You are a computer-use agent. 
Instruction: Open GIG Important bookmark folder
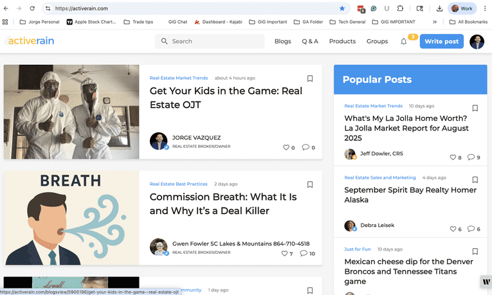[x=268, y=22]
